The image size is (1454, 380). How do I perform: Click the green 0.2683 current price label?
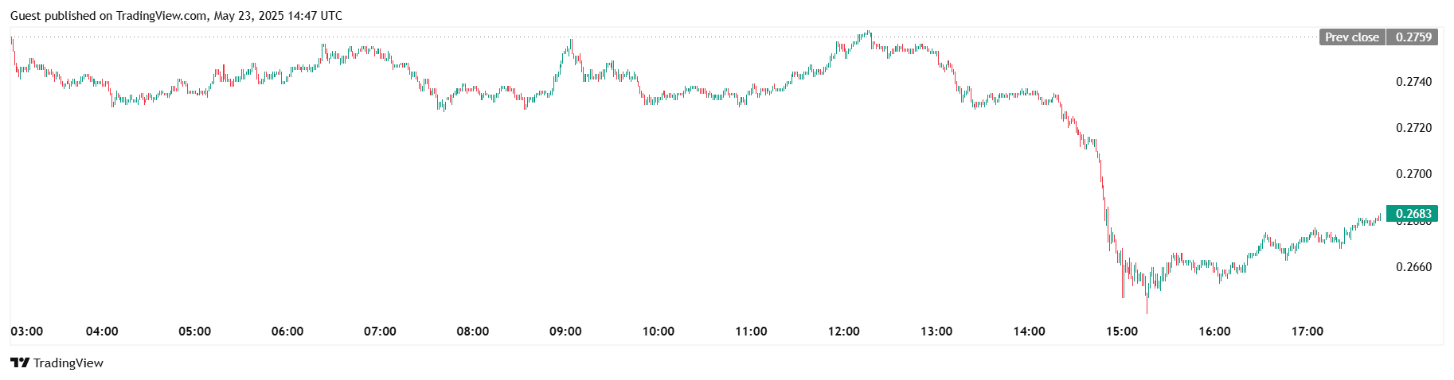(1413, 213)
